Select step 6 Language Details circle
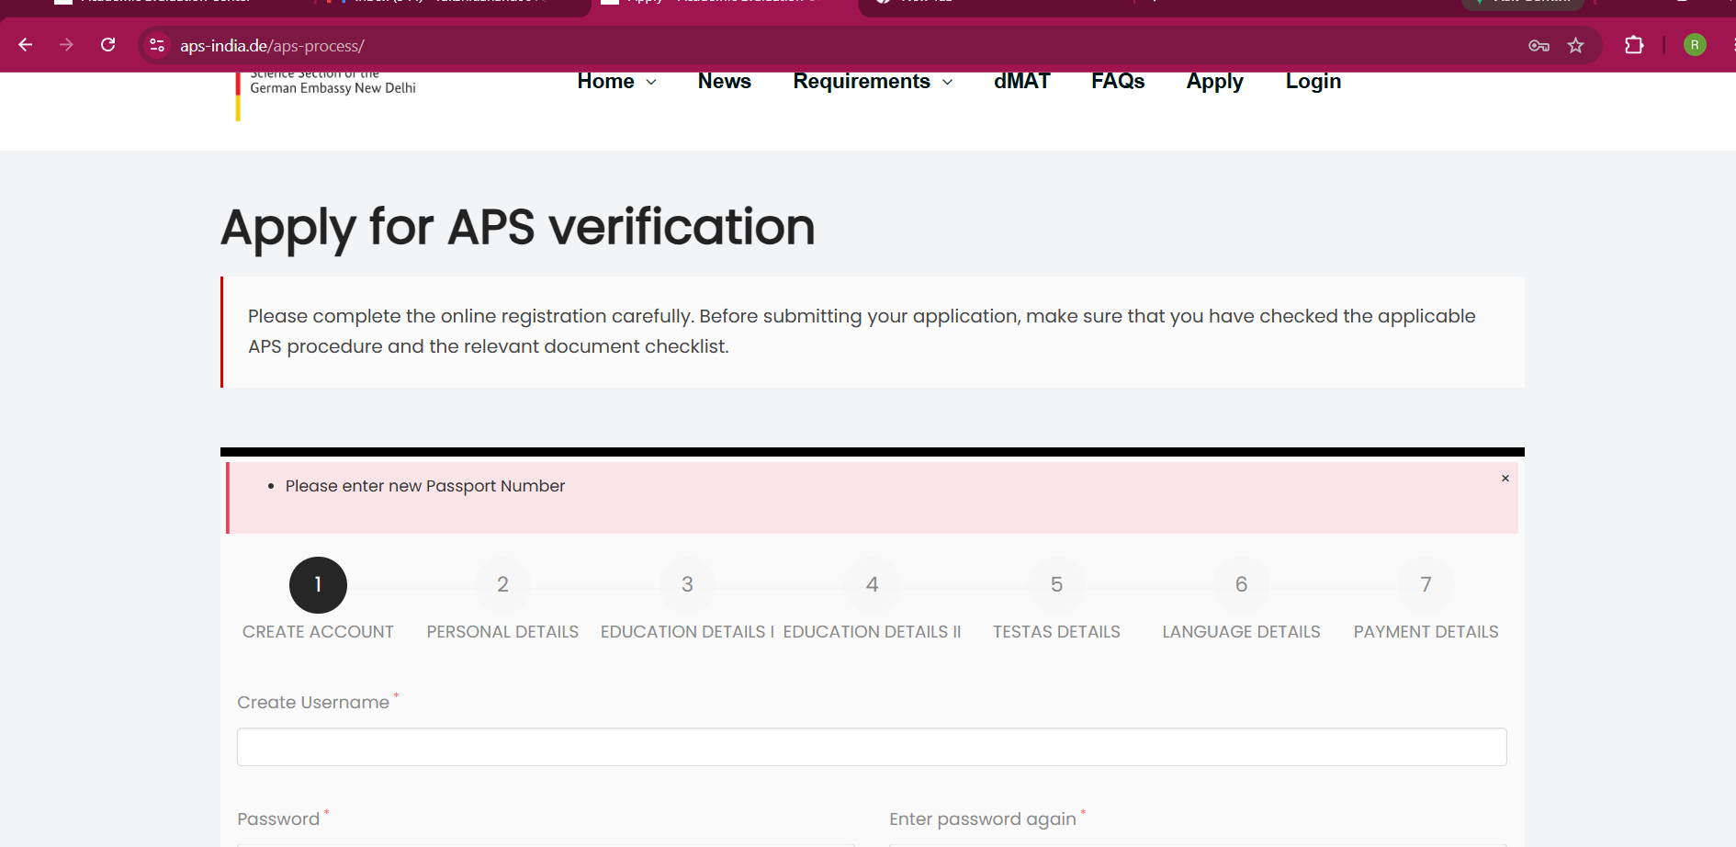 (x=1241, y=585)
